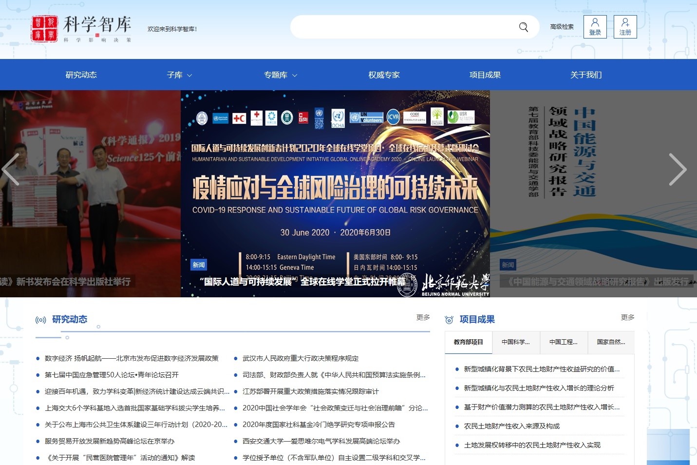Open 关于我们 in navigation bar
Screen dimensions: 697x465
pyautogui.click(x=586, y=75)
